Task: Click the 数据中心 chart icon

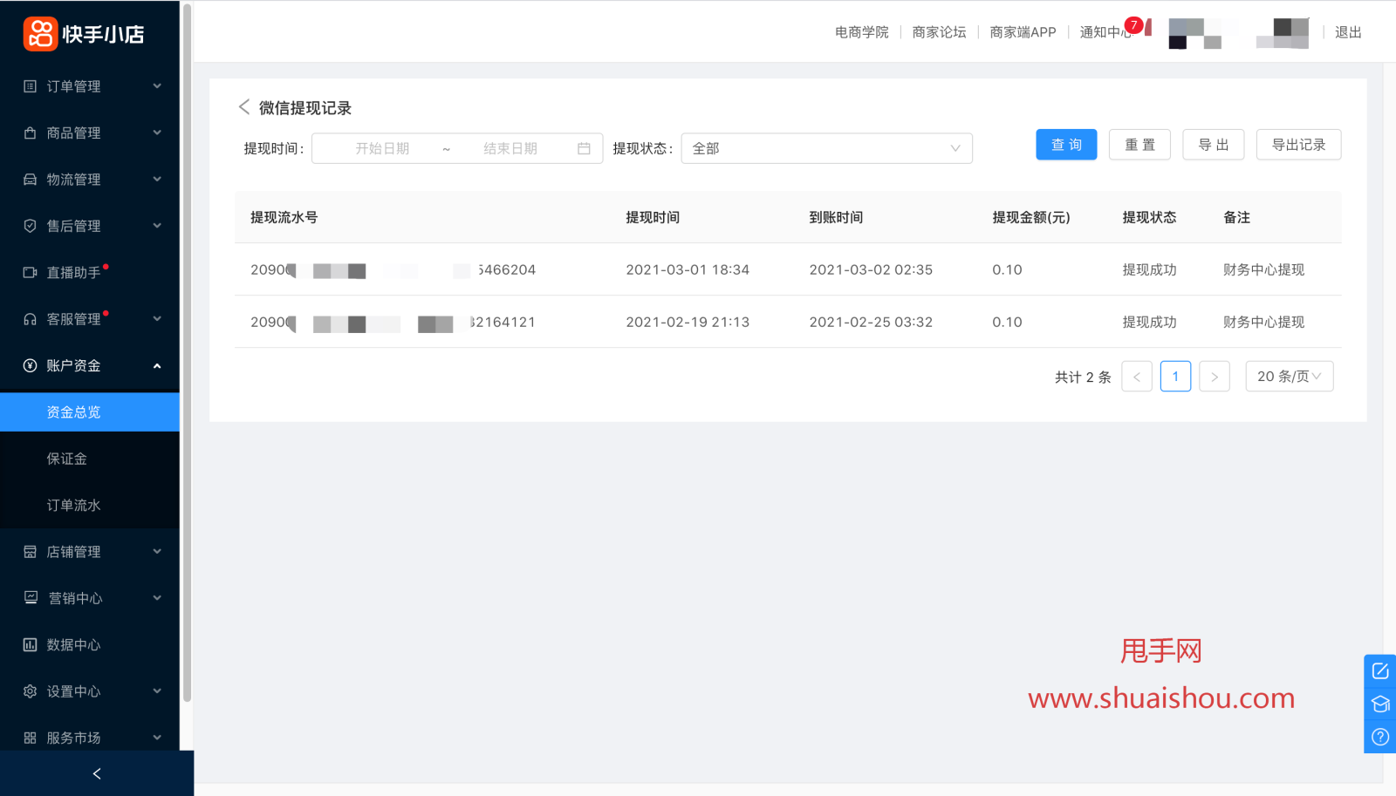Action: [30, 645]
